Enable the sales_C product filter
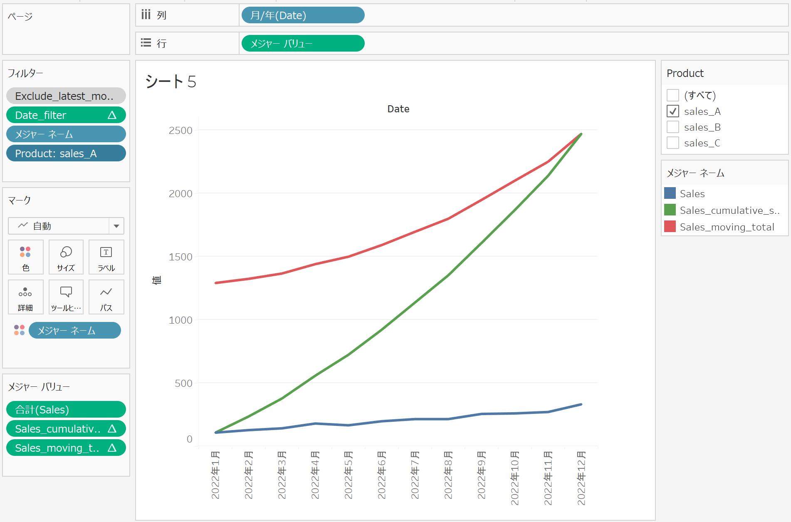 [672, 143]
